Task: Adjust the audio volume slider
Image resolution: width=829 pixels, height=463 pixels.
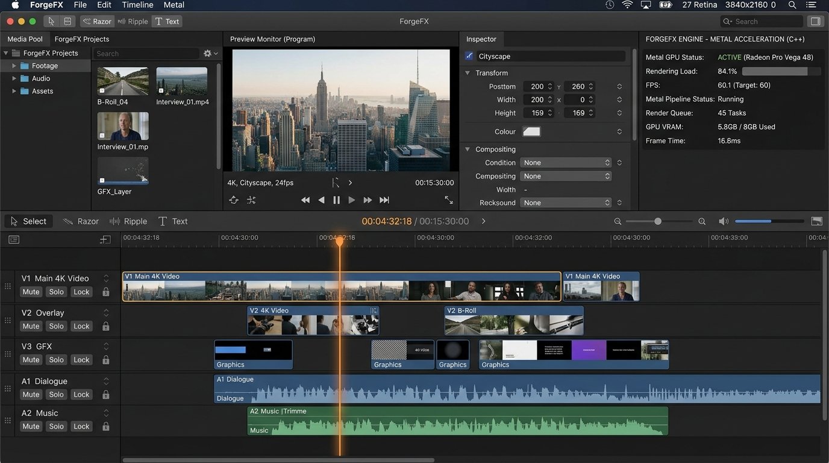Action: (x=769, y=221)
